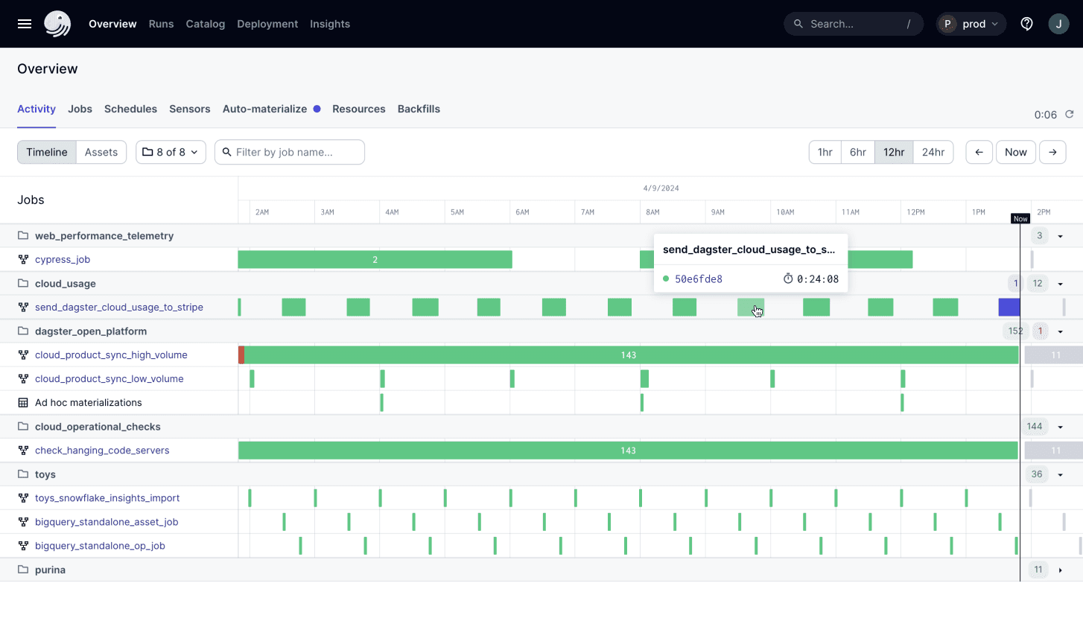The width and height of the screenshot is (1083, 633).
Task: Click the user avatar in the top bar
Action: [1058, 23]
